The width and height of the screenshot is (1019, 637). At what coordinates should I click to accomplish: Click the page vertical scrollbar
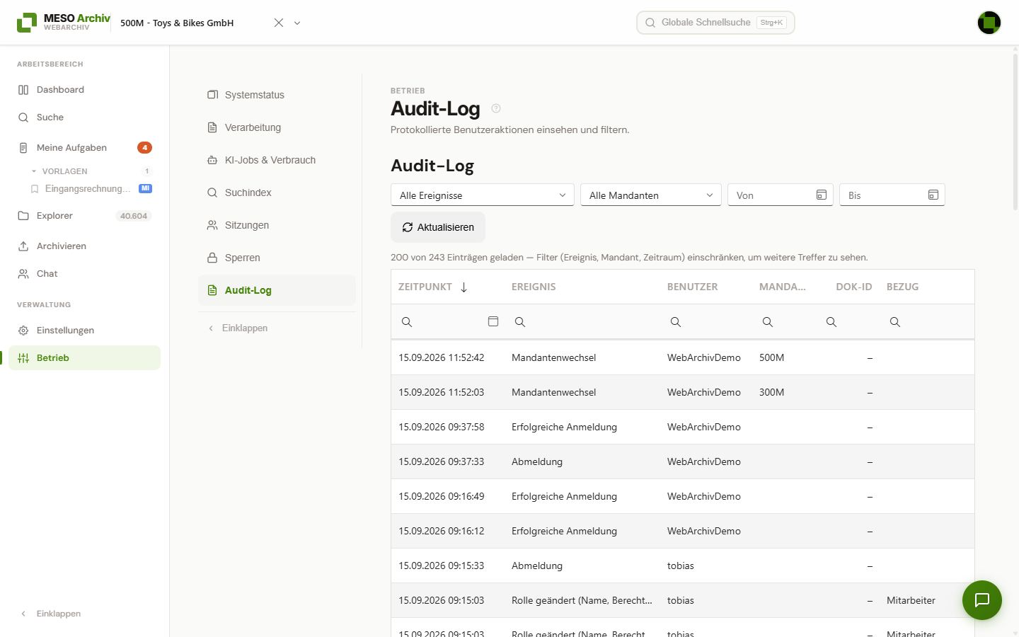point(1015,131)
